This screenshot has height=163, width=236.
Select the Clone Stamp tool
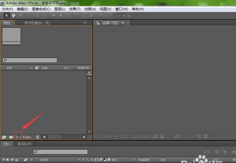[x=84, y=15]
